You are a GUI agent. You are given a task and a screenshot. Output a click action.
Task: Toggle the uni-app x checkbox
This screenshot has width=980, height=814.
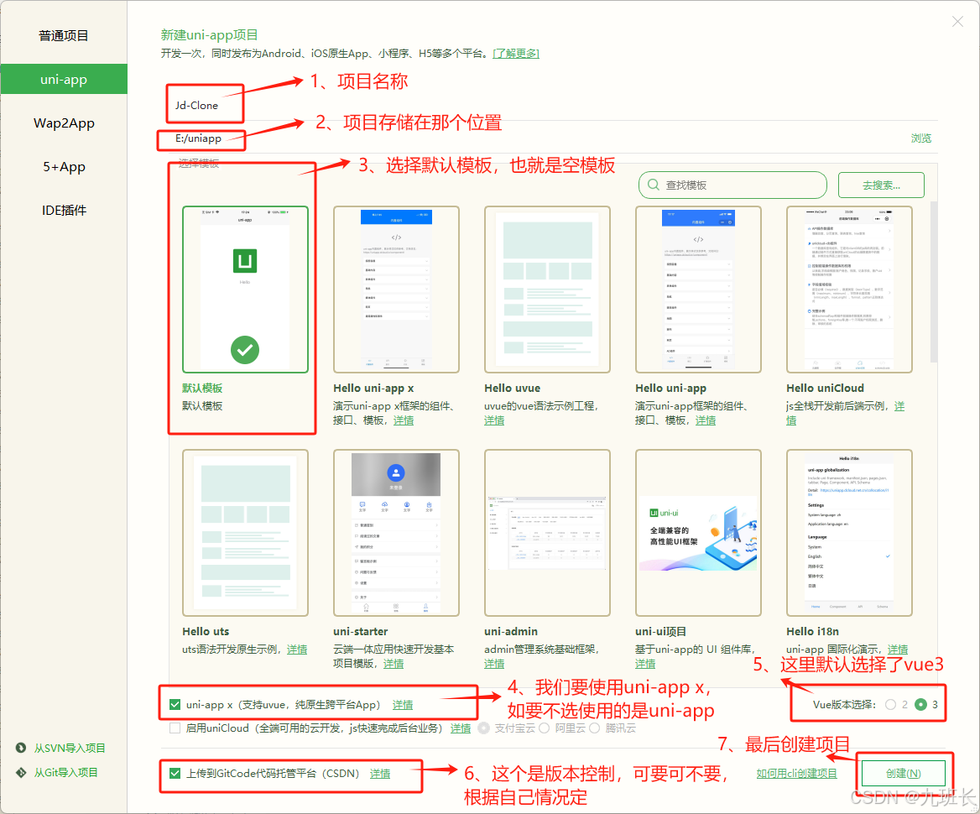pos(175,705)
